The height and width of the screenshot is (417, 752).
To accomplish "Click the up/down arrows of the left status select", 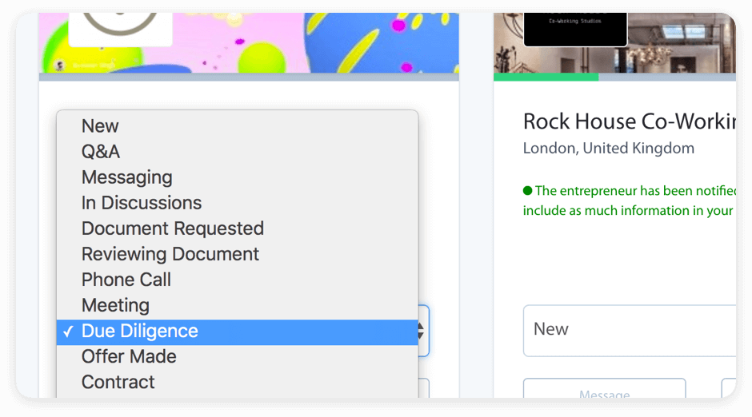I will click(x=422, y=331).
